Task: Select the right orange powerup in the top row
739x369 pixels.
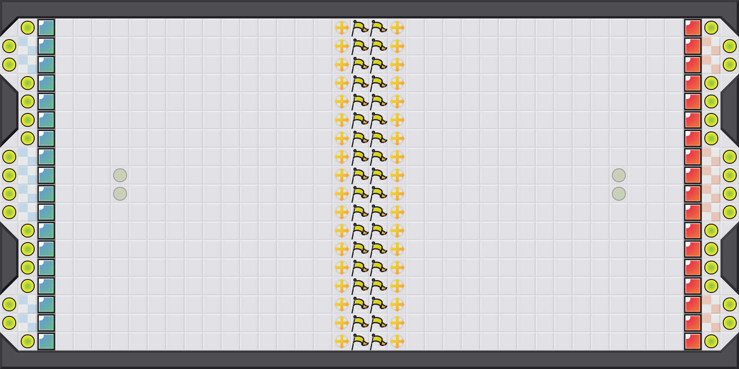Action: click(x=397, y=28)
